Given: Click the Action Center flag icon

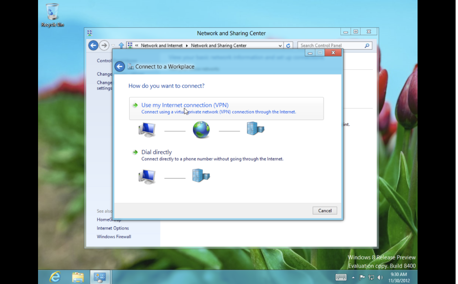Looking at the screenshot, I should 363,277.
